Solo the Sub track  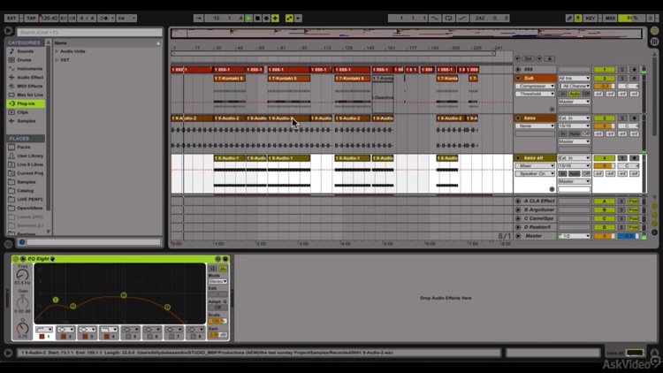622,79
